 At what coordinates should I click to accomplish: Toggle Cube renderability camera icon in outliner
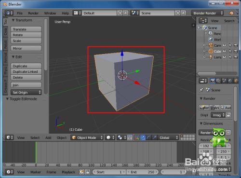(x=236, y=51)
